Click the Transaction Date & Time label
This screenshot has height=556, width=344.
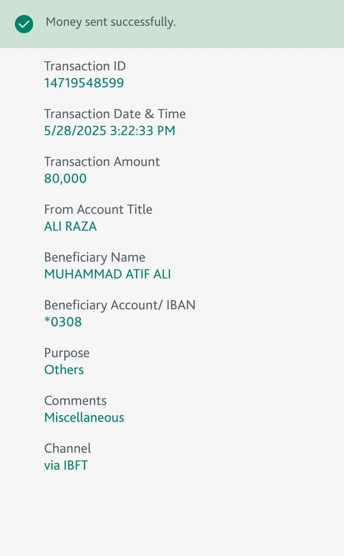click(115, 114)
